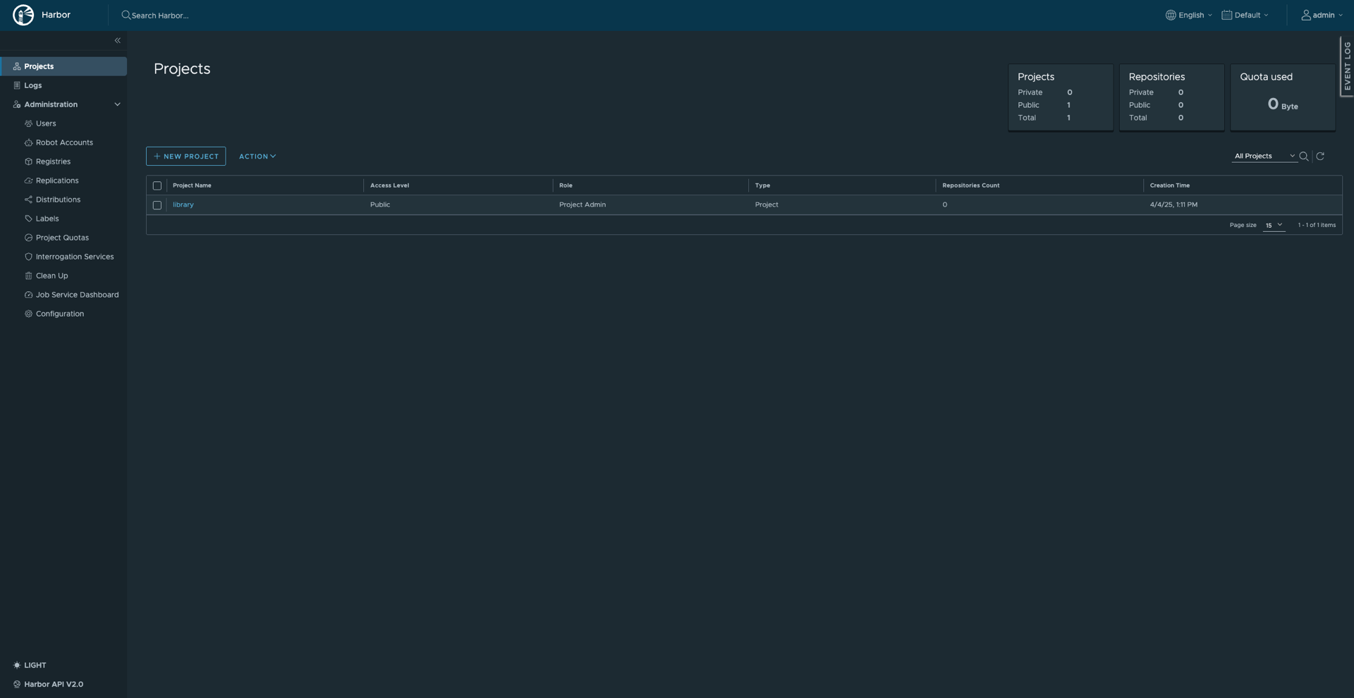Select the Robot Accounts sidebar icon
This screenshot has width=1354, height=698.
[x=28, y=142]
